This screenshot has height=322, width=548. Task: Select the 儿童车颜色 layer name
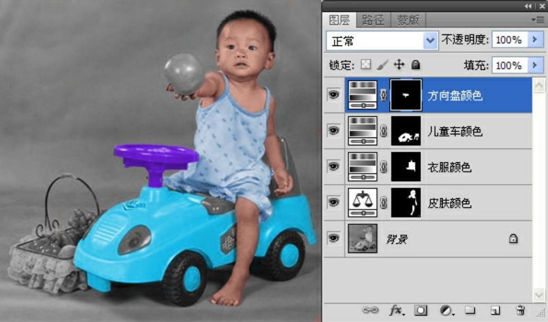point(455,131)
